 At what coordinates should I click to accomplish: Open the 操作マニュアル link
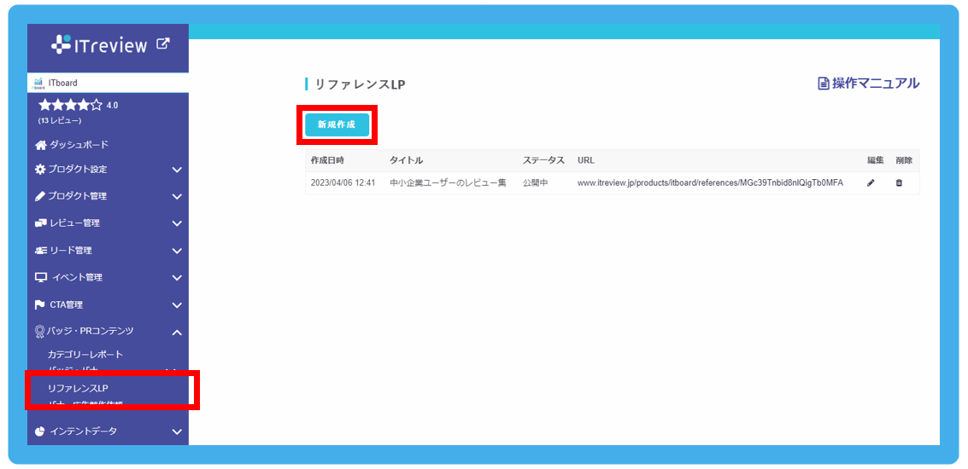tap(869, 84)
